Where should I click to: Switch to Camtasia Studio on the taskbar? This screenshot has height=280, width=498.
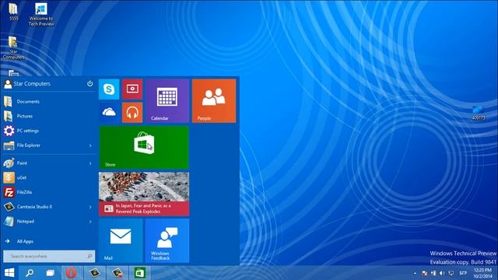[95, 273]
